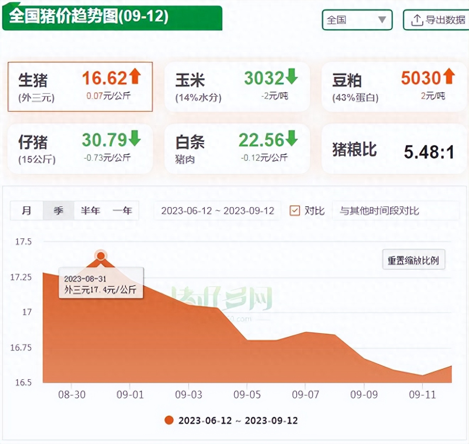
Task: Click the -0.73元/公斤 change value
Action: [107, 157]
